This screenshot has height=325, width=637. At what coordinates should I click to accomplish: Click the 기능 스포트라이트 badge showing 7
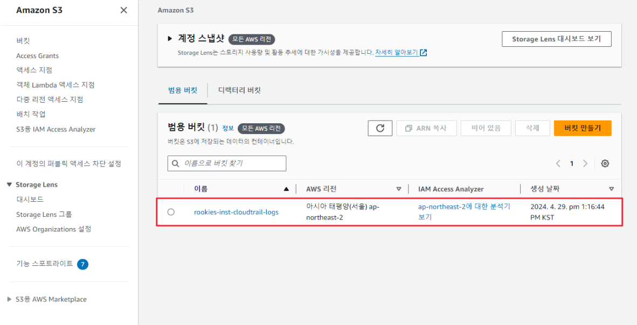tap(82, 264)
